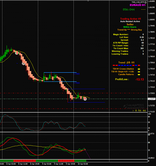Click the 9 Apr 11:00 time axis label

(59, 164)
